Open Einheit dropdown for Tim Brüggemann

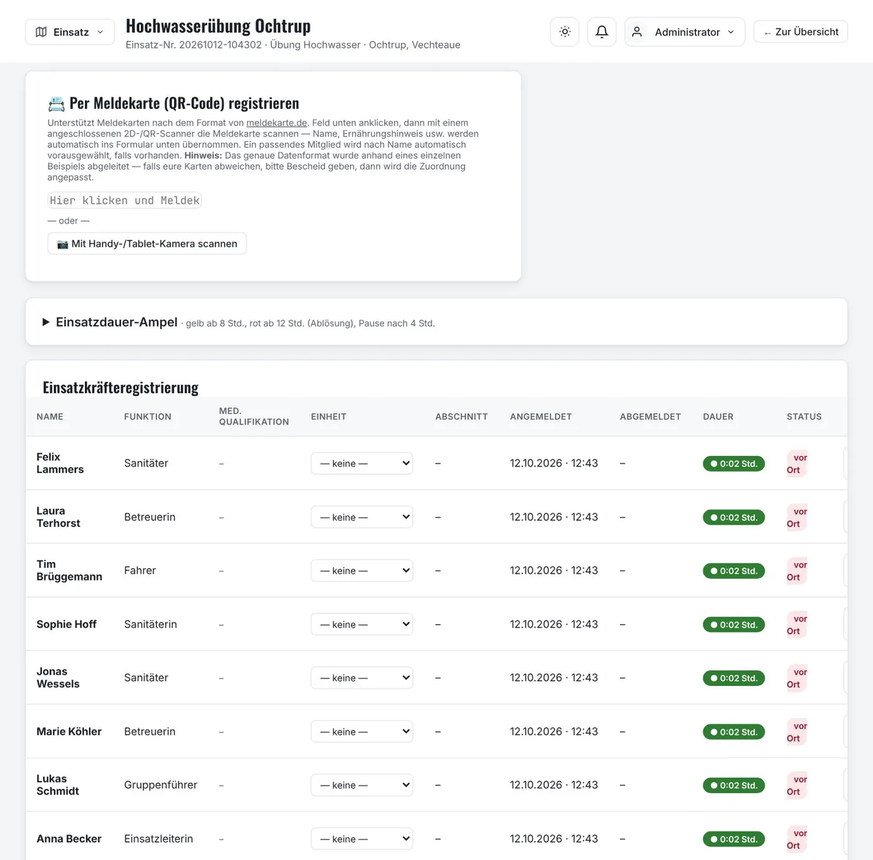(362, 571)
